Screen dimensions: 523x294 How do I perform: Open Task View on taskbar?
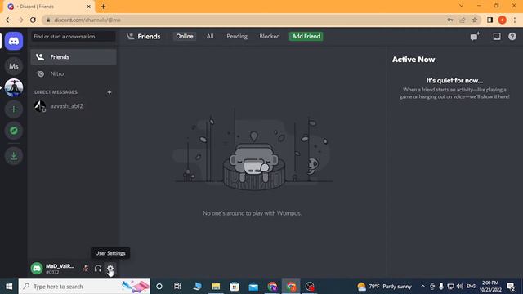177,287
